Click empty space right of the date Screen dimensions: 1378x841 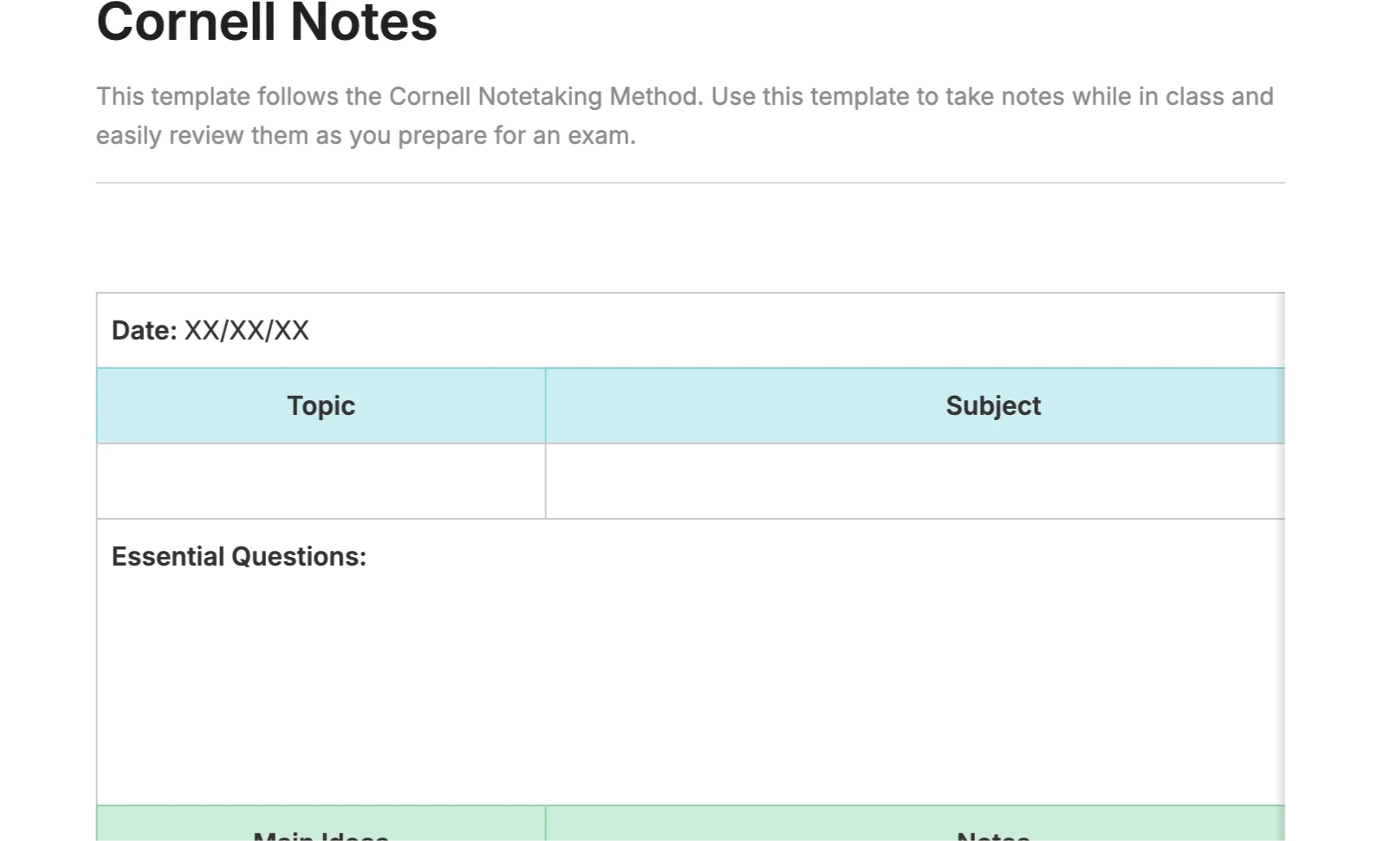coord(780,331)
